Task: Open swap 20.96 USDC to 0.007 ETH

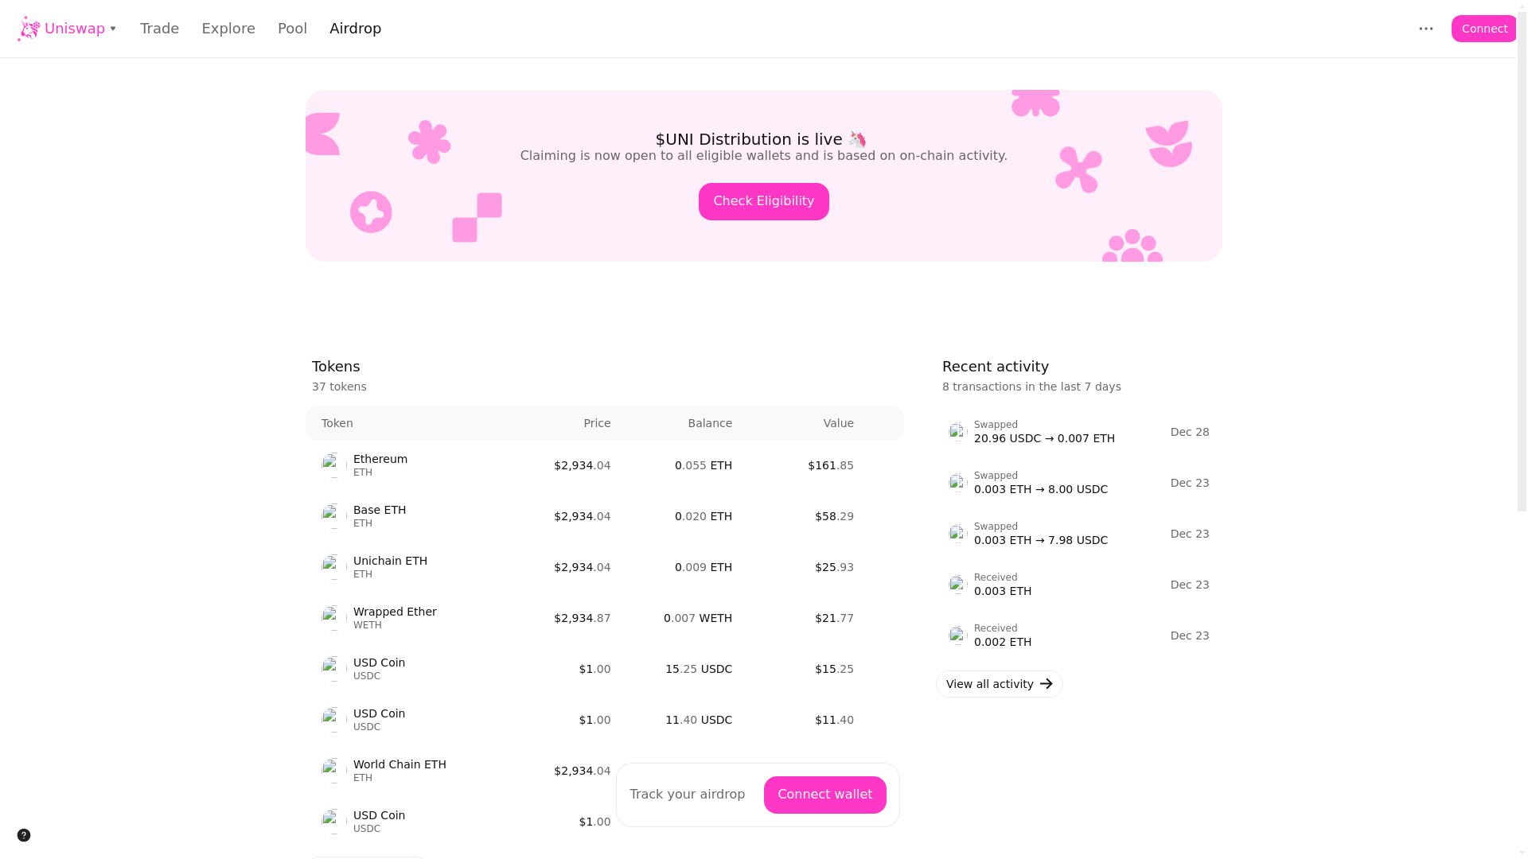Action: click(x=1079, y=432)
